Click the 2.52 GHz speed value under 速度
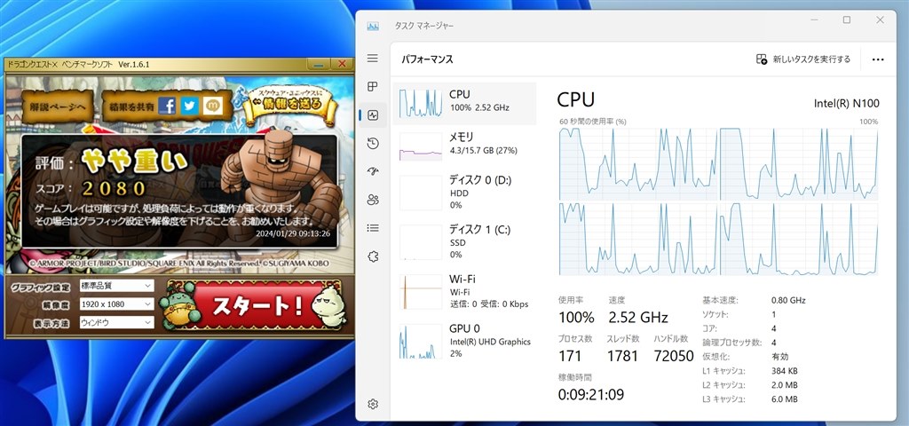The width and height of the screenshot is (909, 426). [x=638, y=318]
